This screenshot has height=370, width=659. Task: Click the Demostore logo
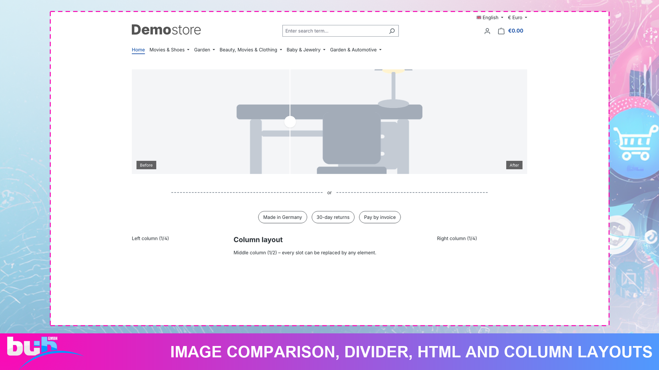pyautogui.click(x=166, y=30)
